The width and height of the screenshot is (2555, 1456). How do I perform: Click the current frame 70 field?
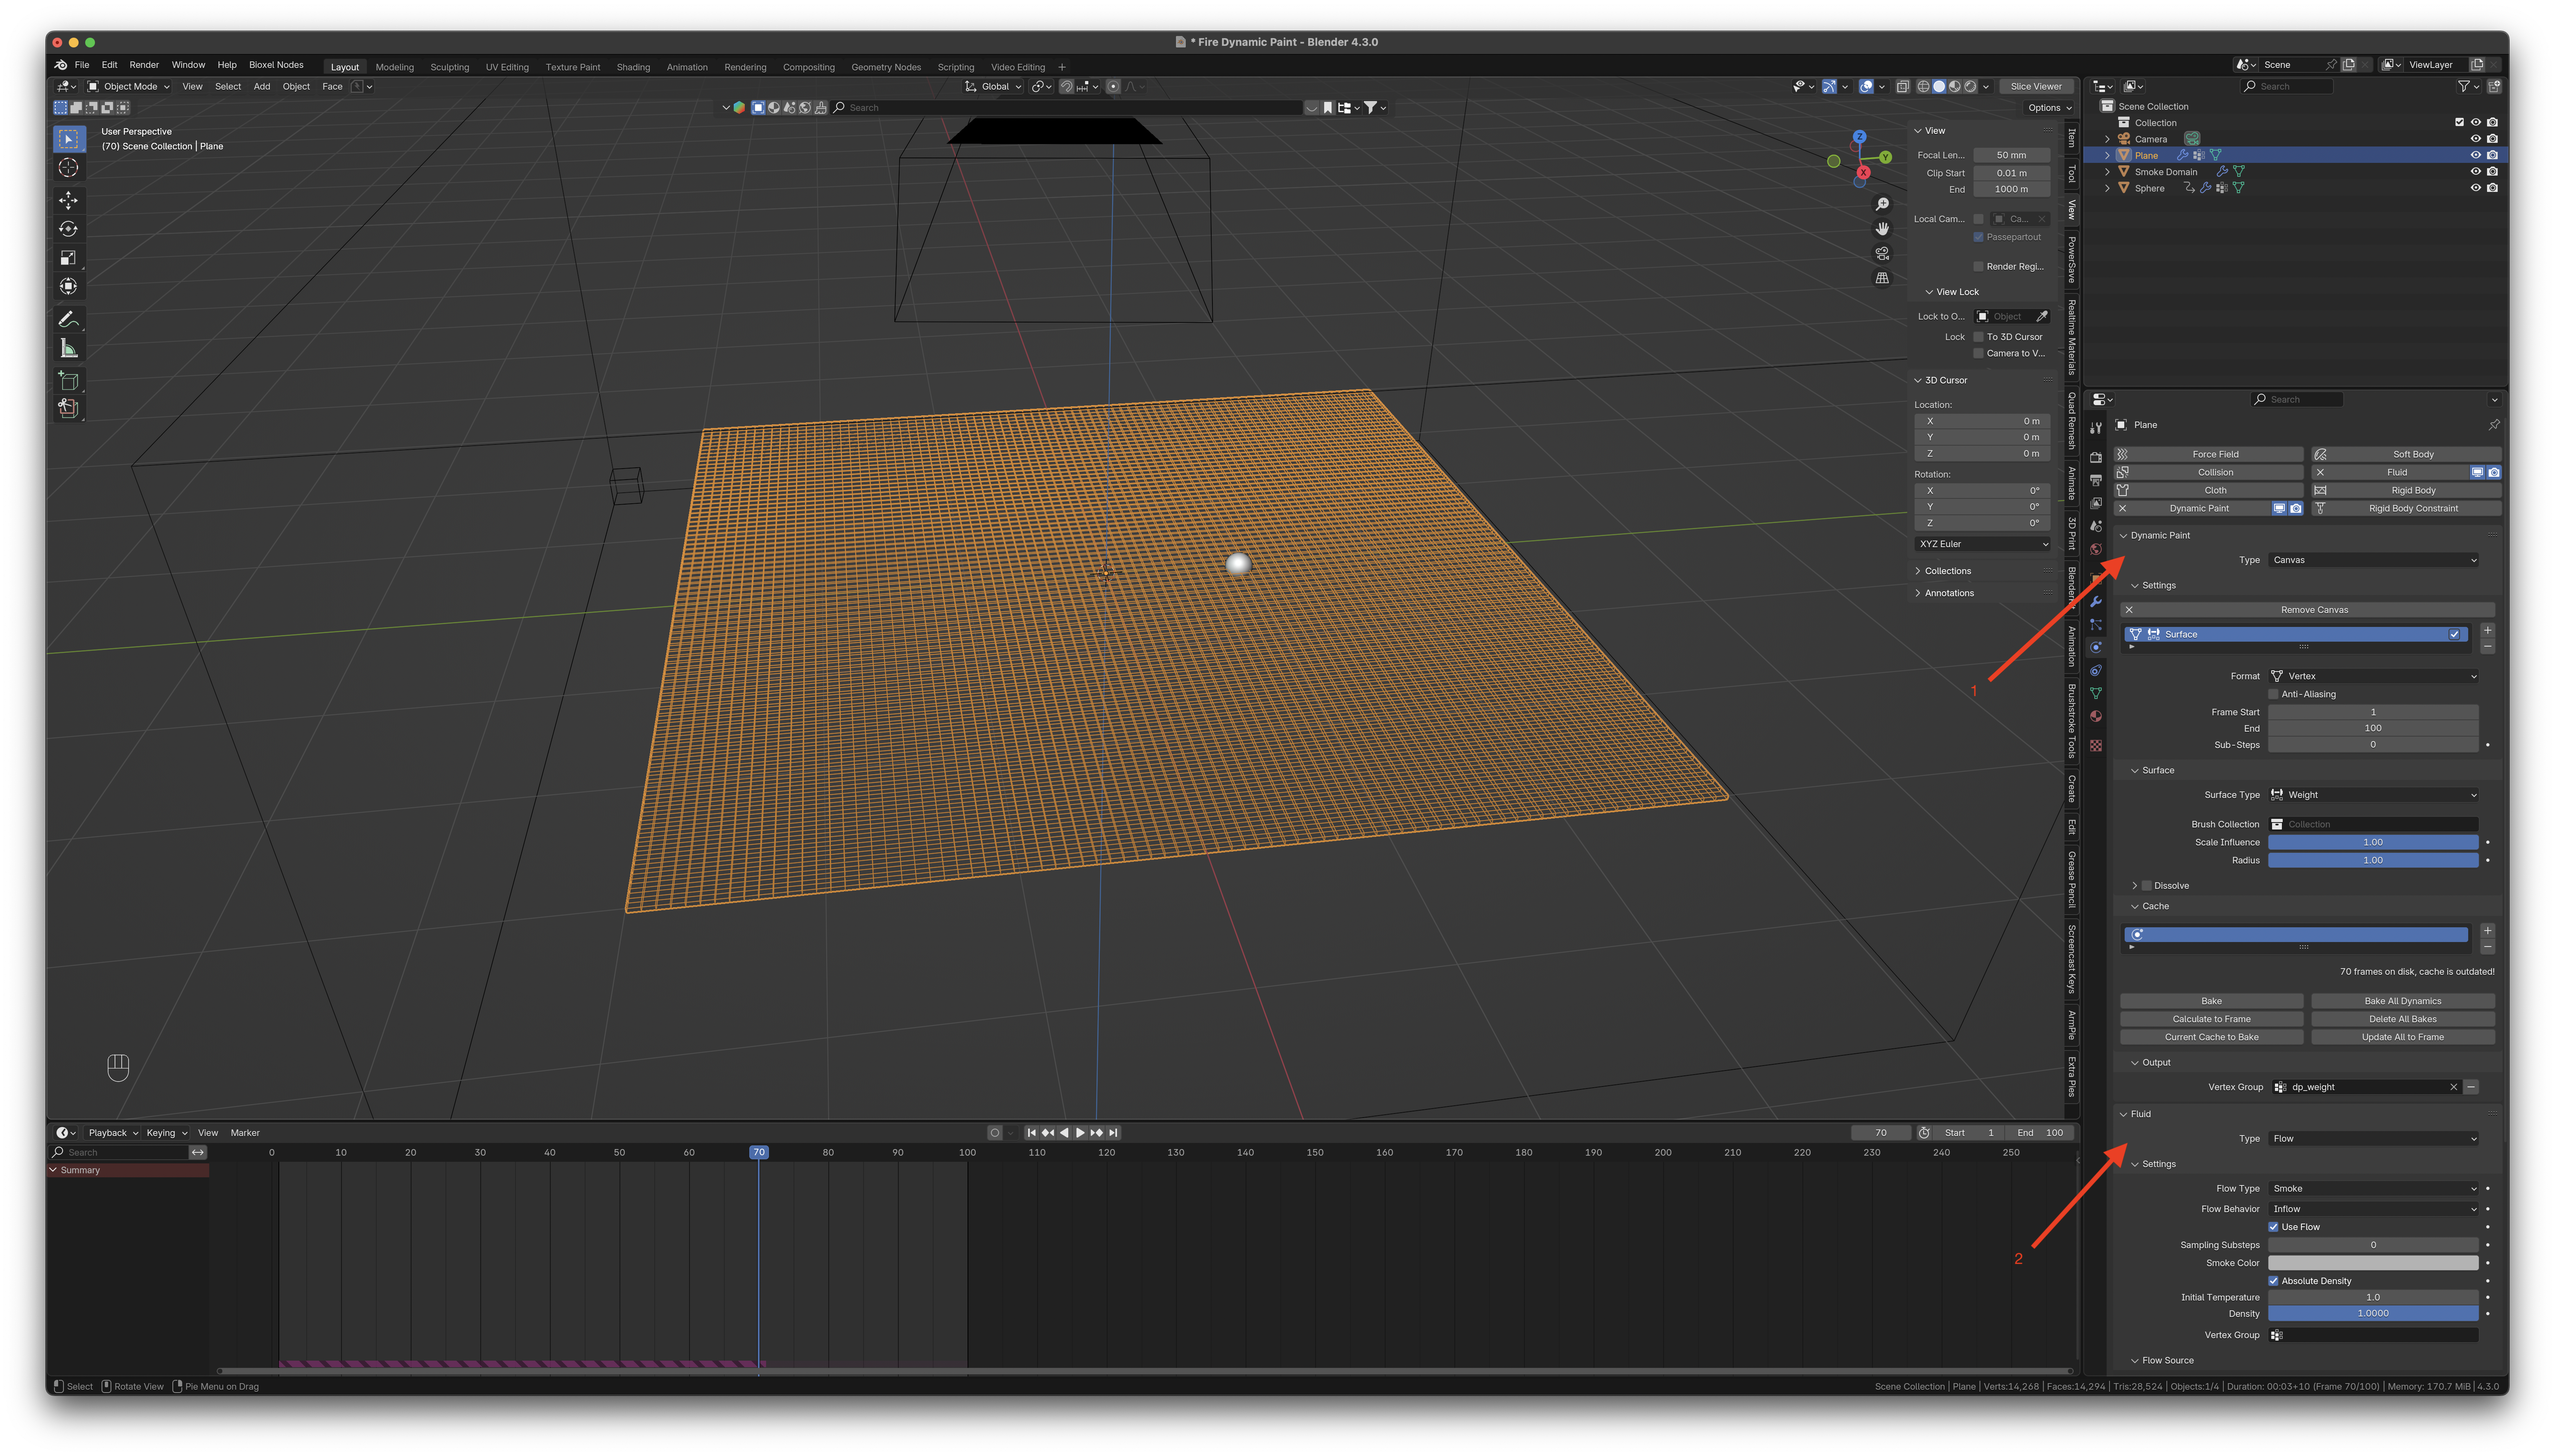point(1880,1133)
